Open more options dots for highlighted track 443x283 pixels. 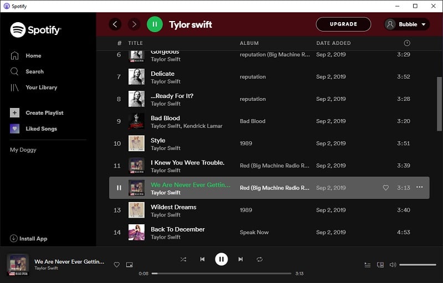[420, 187]
